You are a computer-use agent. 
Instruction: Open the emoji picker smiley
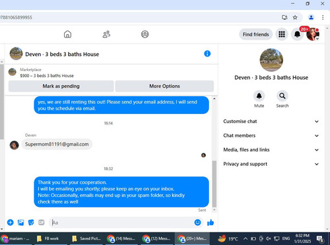click(x=197, y=223)
